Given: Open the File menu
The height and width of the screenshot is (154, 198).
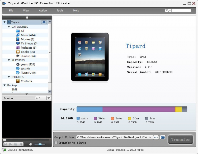Looking at the screenshot, I should [11, 11].
